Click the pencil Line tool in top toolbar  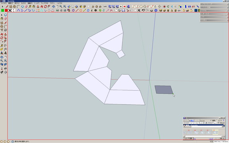[7, 7]
